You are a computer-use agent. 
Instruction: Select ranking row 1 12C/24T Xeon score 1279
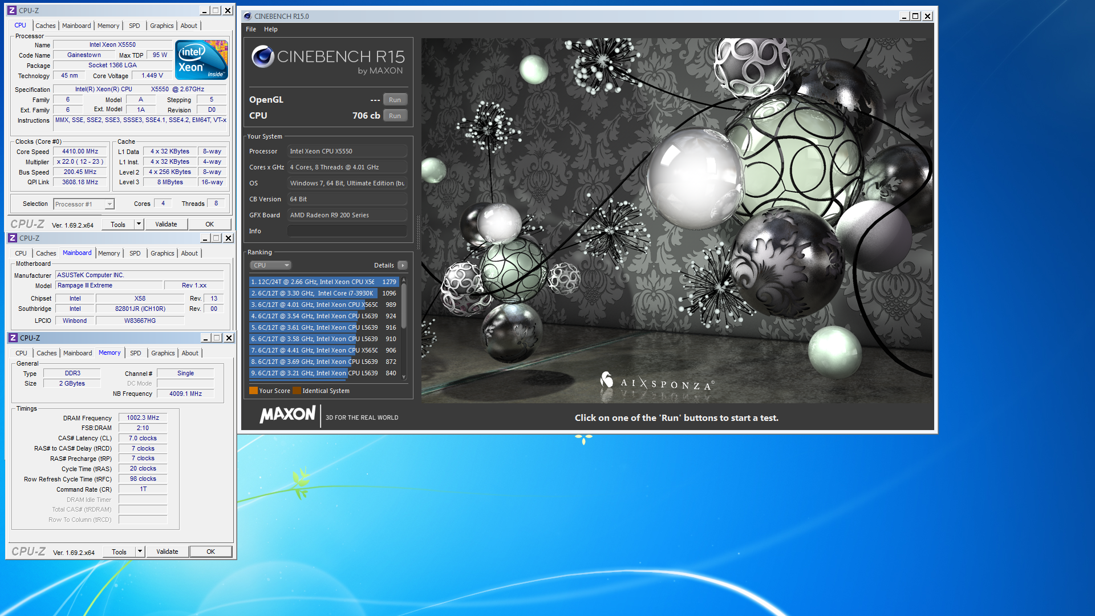point(323,282)
